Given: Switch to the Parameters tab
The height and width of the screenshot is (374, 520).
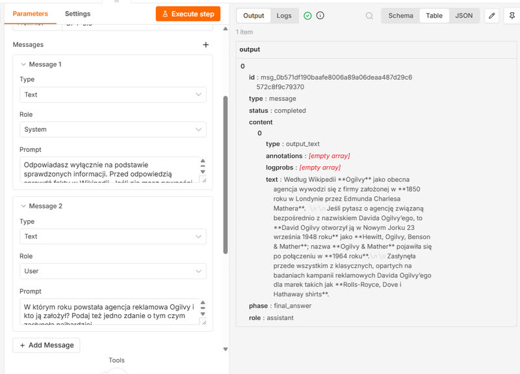Looking at the screenshot, I should [30, 14].
